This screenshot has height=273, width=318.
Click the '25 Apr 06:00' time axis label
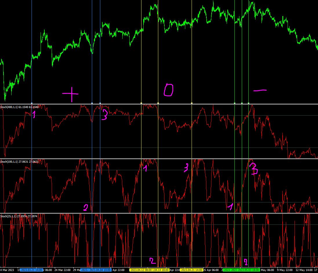(x=211, y=270)
